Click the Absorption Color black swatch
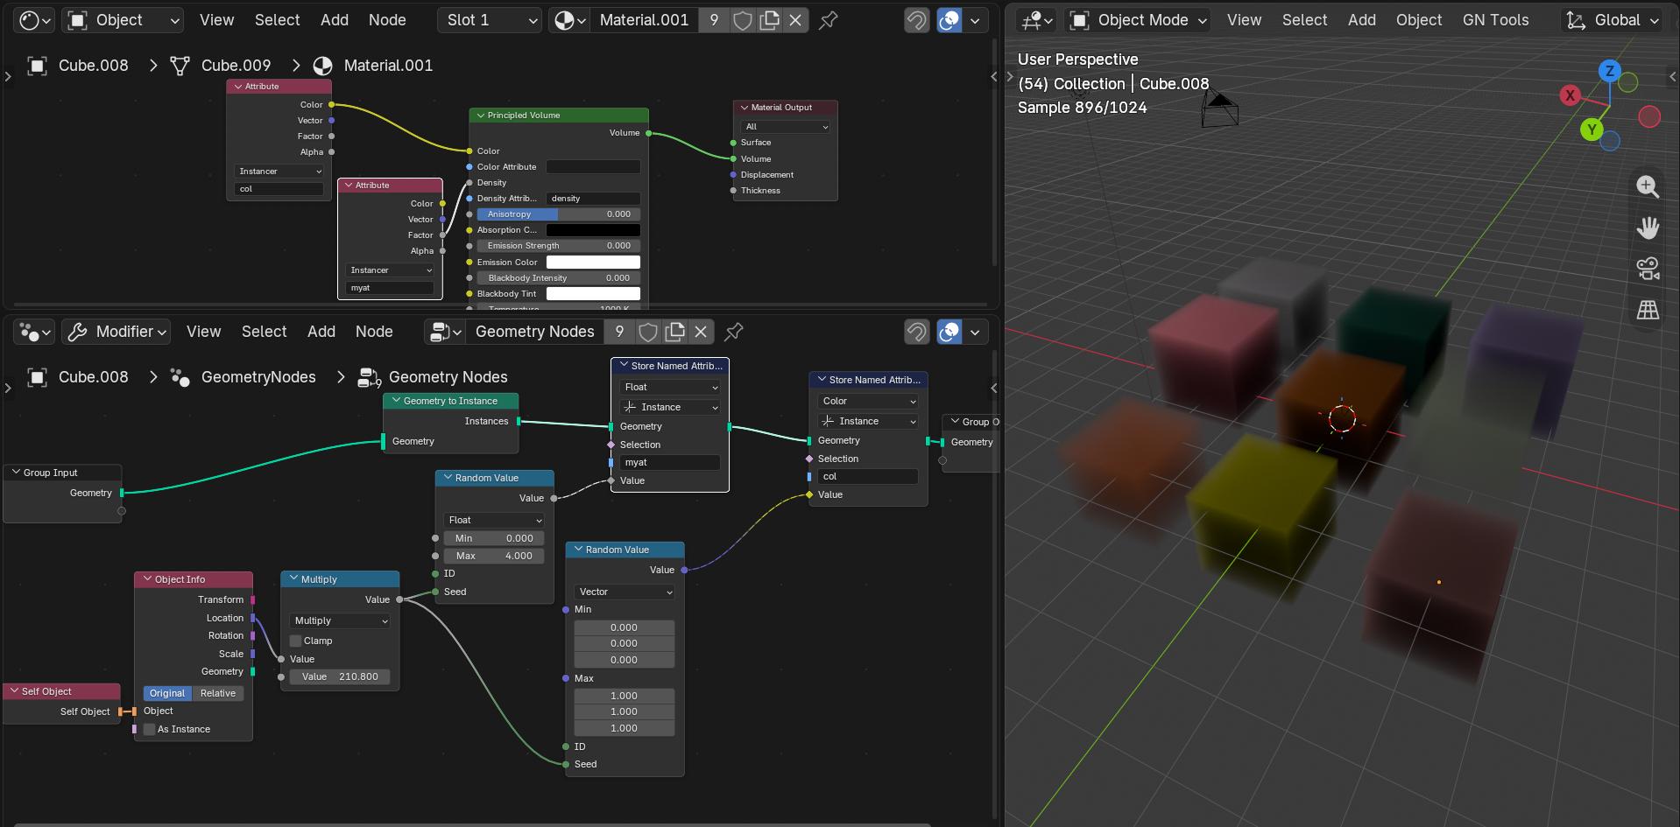Screen dimensions: 1680x827 (x=593, y=230)
